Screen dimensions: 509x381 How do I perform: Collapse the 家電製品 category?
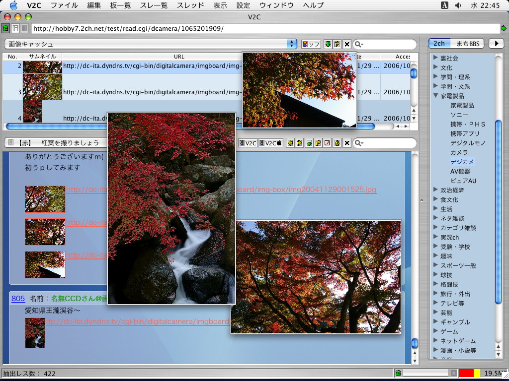point(435,96)
